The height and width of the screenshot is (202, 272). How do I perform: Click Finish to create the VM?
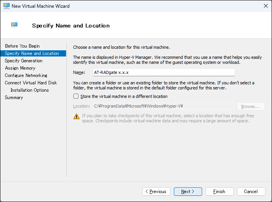click(x=219, y=192)
